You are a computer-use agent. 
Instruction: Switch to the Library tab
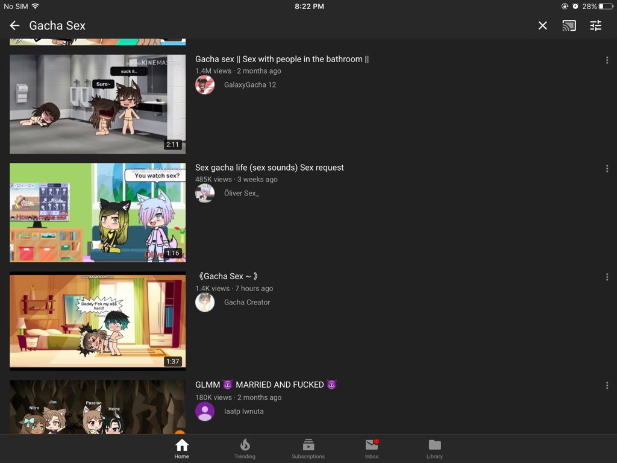pyautogui.click(x=434, y=449)
